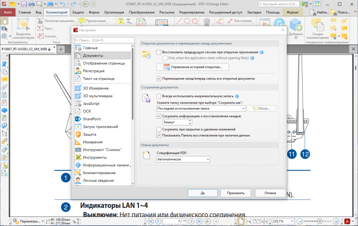Open 'Спецификация PDF' Автоматически dropdown
This screenshot has height=226, width=358.
tap(183, 159)
